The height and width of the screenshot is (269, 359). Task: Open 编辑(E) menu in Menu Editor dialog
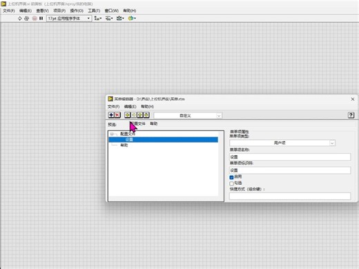130,107
